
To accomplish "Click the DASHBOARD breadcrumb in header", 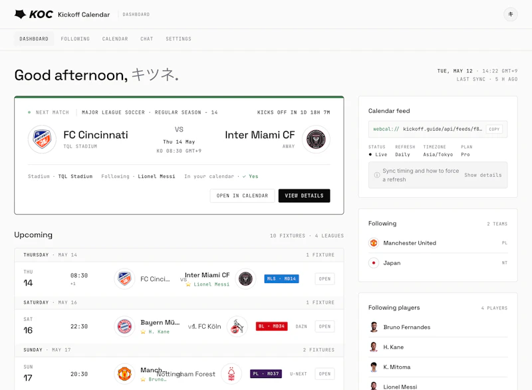I will [136, 15].
